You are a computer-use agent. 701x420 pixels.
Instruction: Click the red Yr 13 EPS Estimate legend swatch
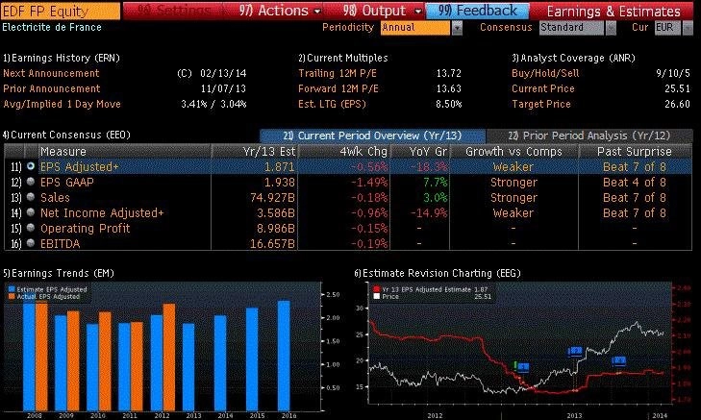[x=376, y=289]
